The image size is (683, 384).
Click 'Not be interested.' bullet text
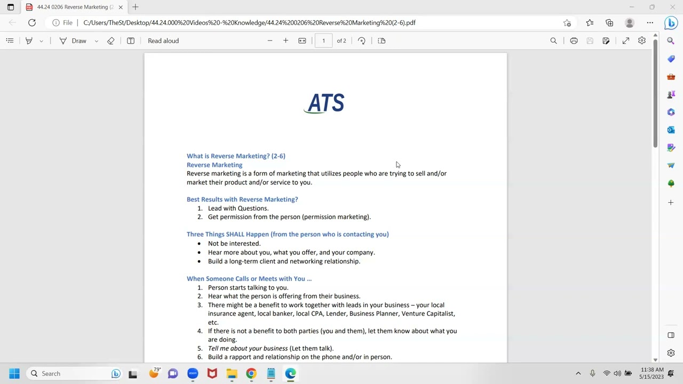[x=234, y=243]
